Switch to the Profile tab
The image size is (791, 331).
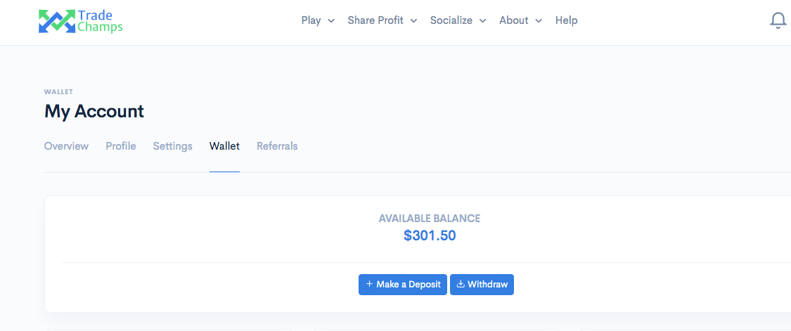pyautogui.click(x=120, y=146)
